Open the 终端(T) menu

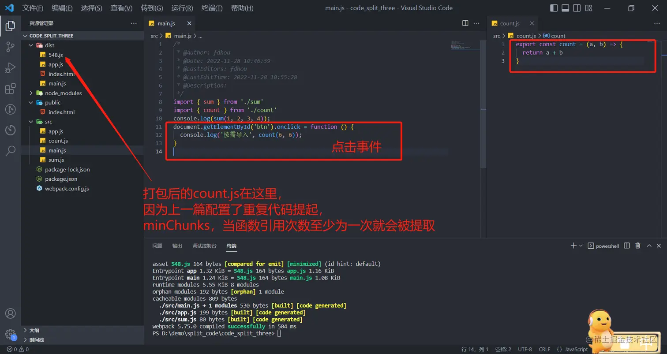[212, 8]
